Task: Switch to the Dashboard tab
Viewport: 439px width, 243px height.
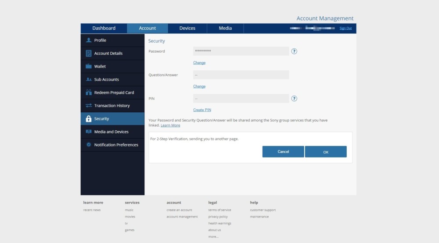Action: (104, 28)
